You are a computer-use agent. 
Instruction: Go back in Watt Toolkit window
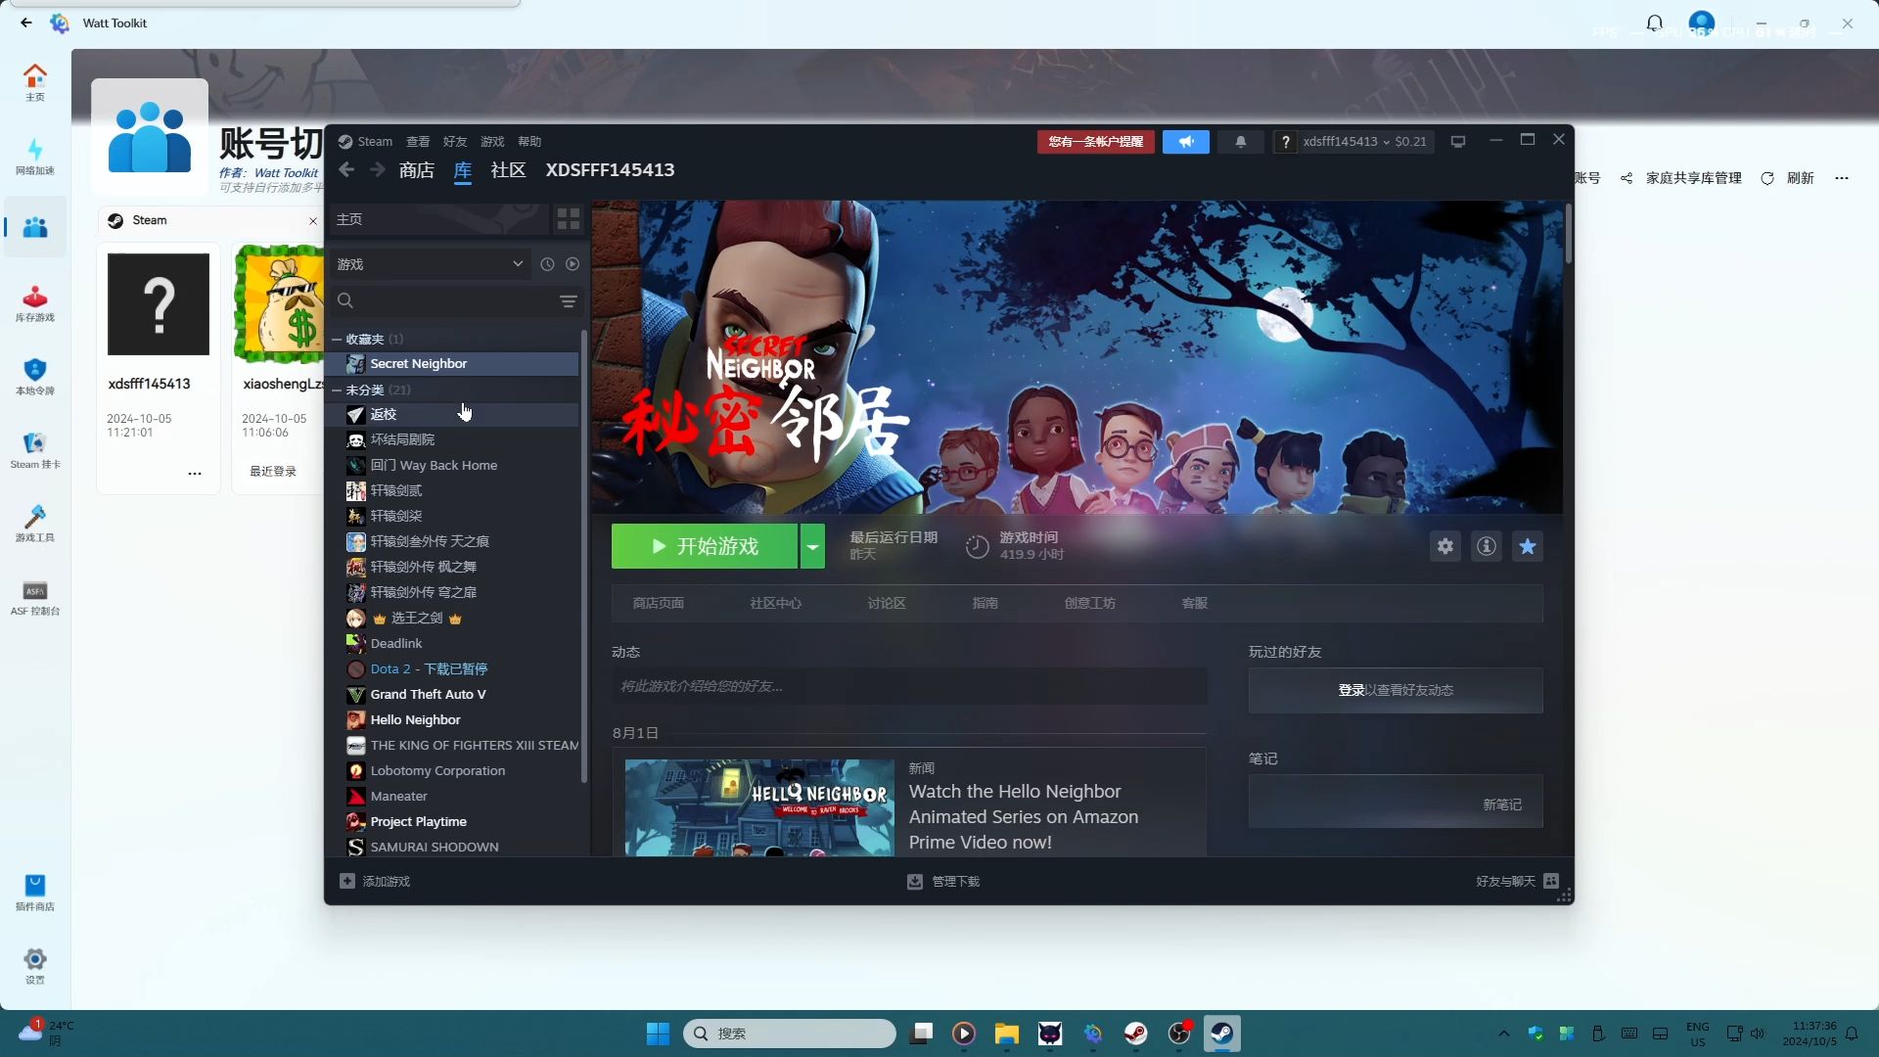25,23
